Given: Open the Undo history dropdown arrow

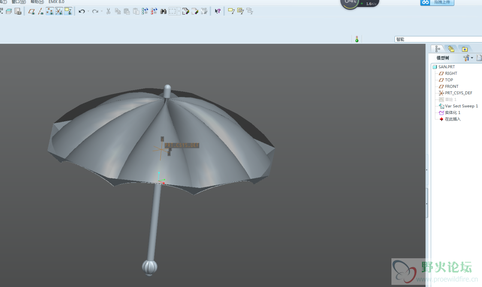Looking at the screenshot, I should (x=88, y=12).
